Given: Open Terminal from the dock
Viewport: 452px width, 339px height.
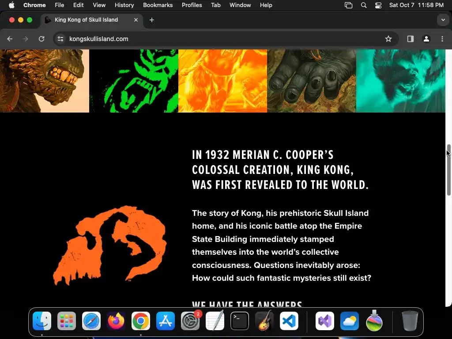Looking at the screenshot, I should pyautogui.click(x=240, y=321).
